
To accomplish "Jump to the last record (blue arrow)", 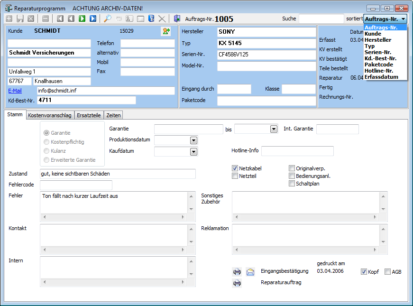I will [x=93, y=19].
